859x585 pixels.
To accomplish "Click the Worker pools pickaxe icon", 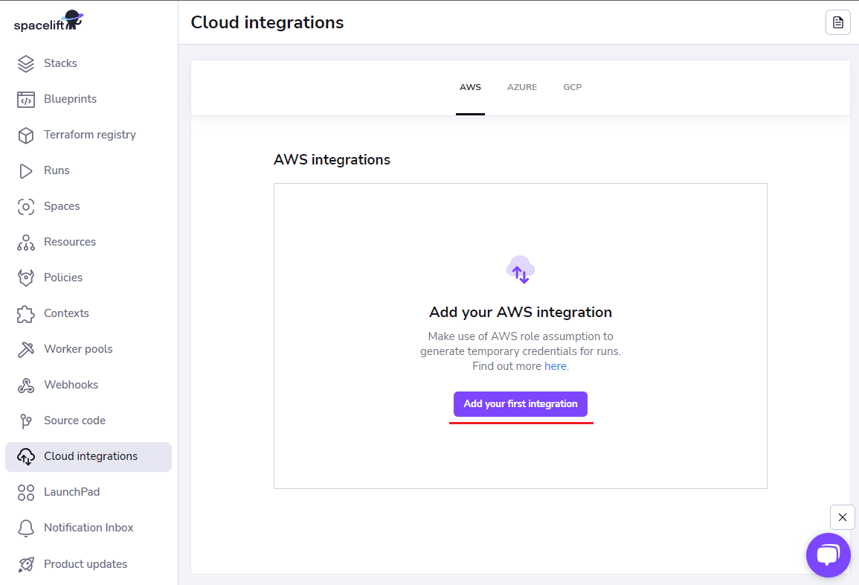I will click(x=26, y=349).
